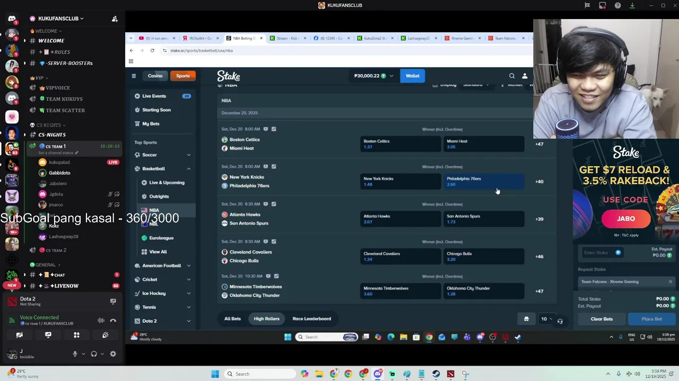
Task: Click JABO promo code button
Action: click(x=626, y=219)
